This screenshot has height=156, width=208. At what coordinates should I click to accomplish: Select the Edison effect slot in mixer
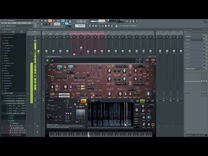coord(193,40)
